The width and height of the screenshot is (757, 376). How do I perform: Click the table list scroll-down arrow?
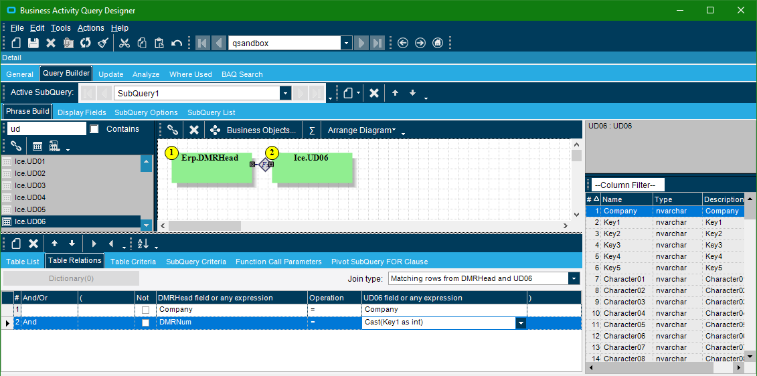147,225
